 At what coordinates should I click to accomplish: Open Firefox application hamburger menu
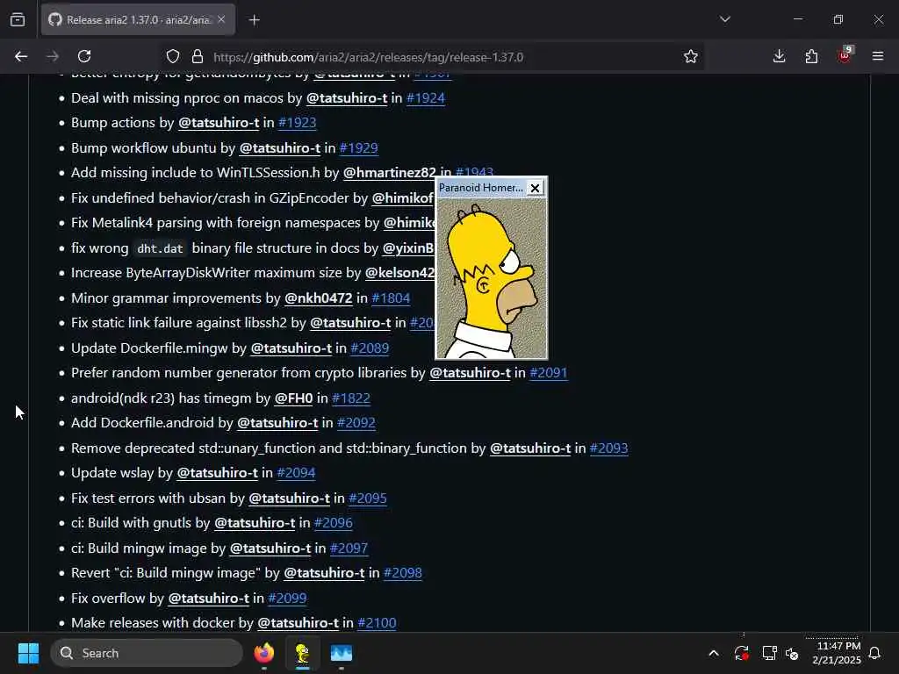pyautogui.click(x=878, y=56)
